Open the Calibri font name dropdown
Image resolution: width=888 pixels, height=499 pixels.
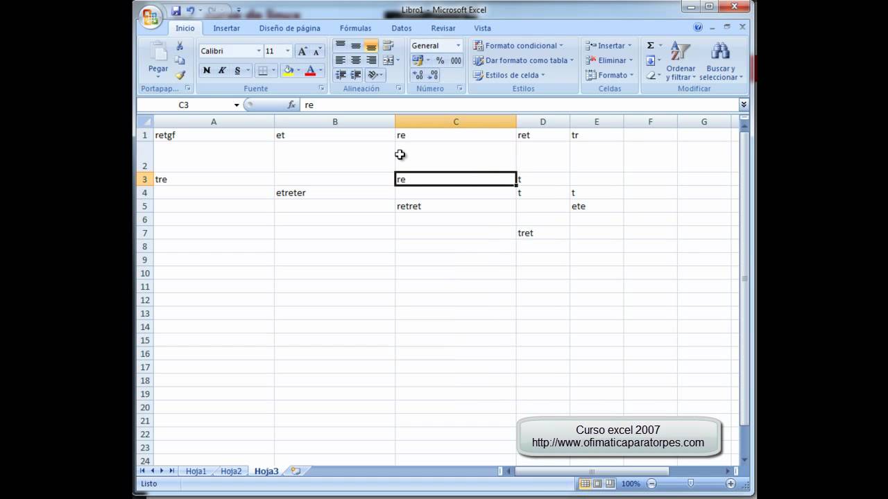259,51
